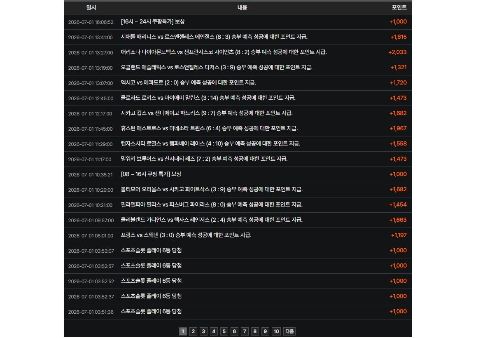The image size is (485, 338).
Task: Go to pagination page 4
Action: (214, 331)
